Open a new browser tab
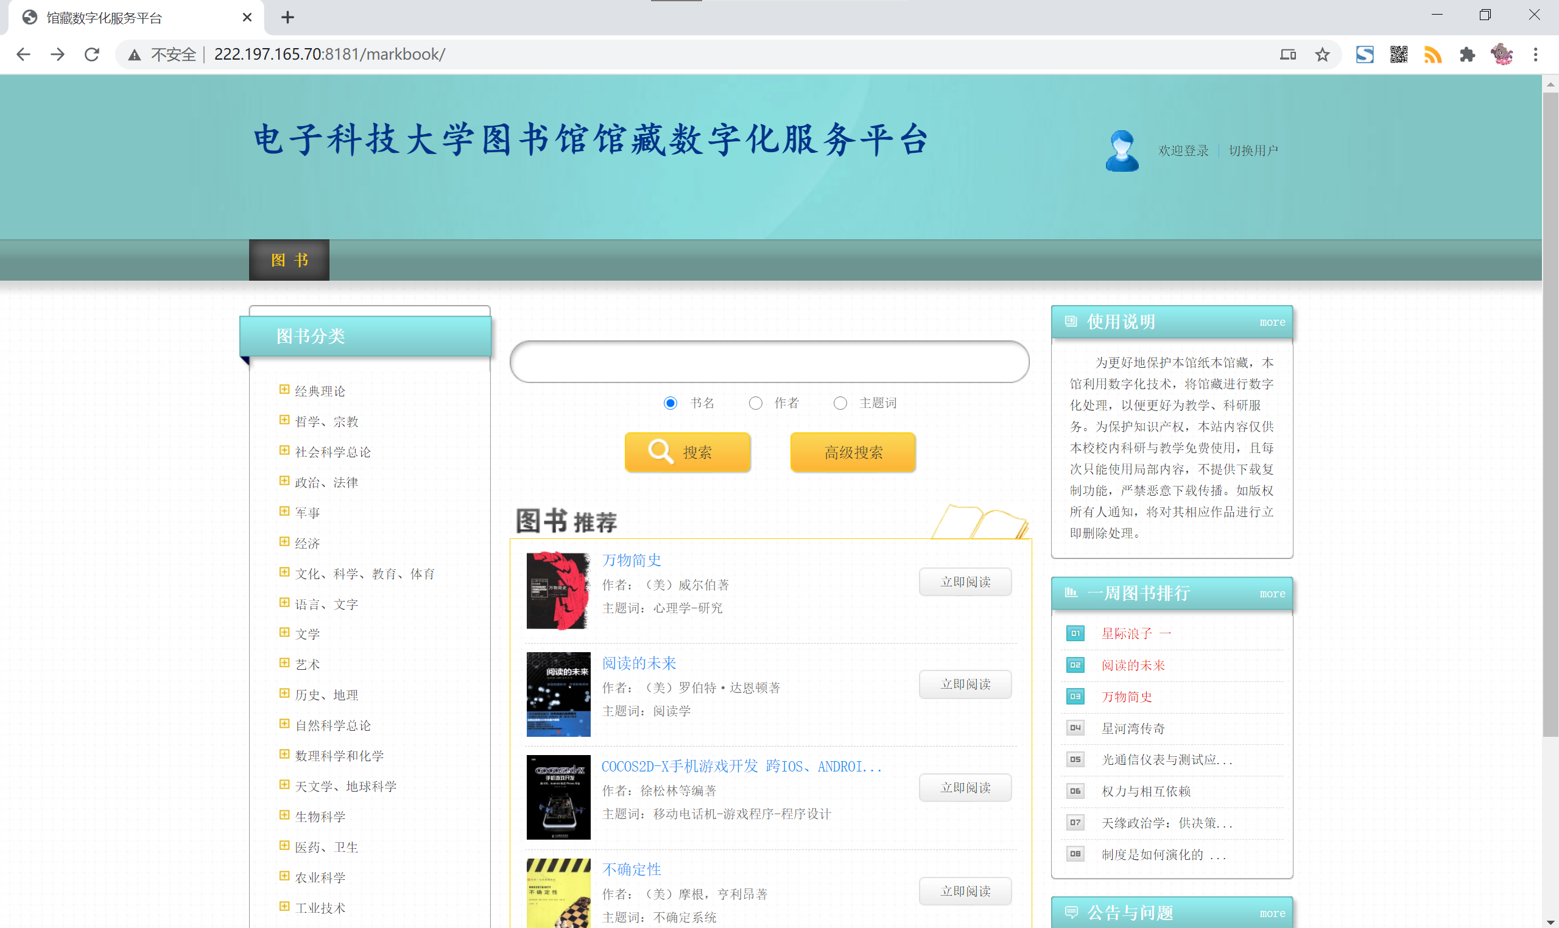Screen dimensions: 1559x928 click(287, 18)
